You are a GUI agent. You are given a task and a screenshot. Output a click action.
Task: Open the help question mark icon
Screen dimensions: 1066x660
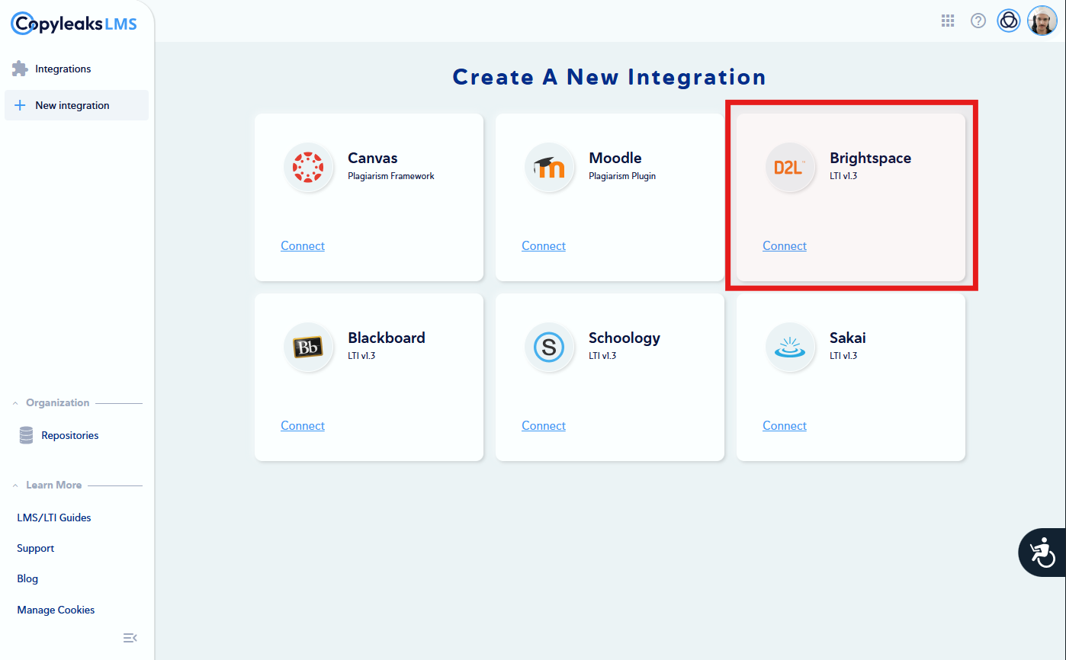pyautogui.click(x=978, y=21)
